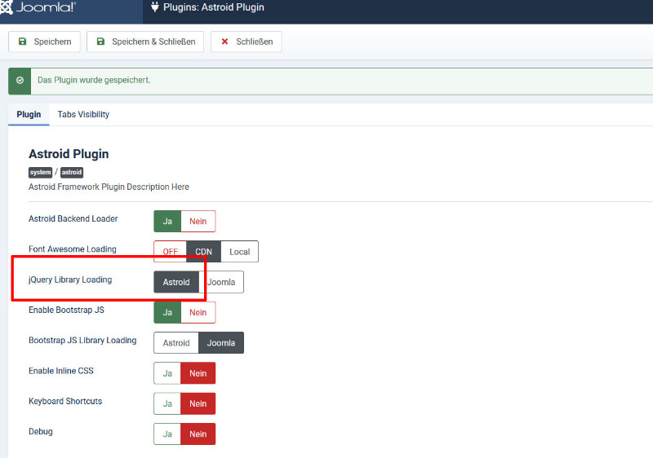
Task: Click Speichern & Schließen button
Action: pyautogui.click(x=145, y=42)
